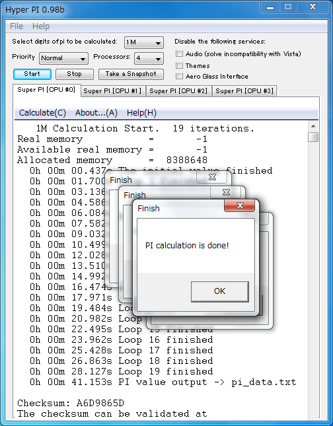Click the 'Loop 16 finished' log line
333x426 pixels.
[121, 340]
